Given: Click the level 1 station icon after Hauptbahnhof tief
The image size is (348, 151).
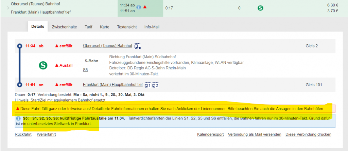Looking at the screenshot, I should pyautogui.click(x=147, y=85).
